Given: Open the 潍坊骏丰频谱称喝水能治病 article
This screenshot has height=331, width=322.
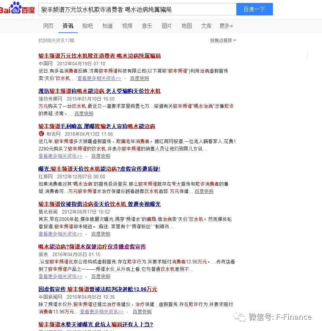Looking at the screenshot, I should click(100, 91).
